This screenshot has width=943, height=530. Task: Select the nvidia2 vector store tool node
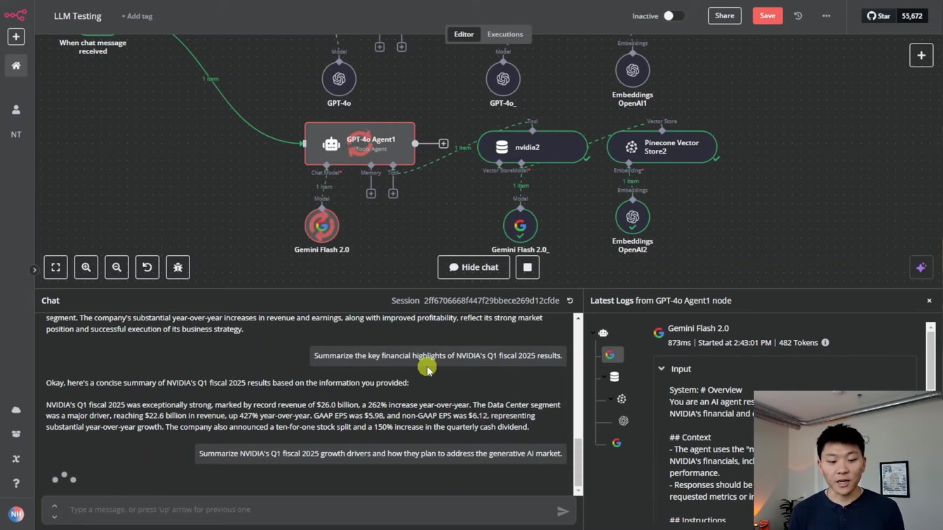coord(533,147)
